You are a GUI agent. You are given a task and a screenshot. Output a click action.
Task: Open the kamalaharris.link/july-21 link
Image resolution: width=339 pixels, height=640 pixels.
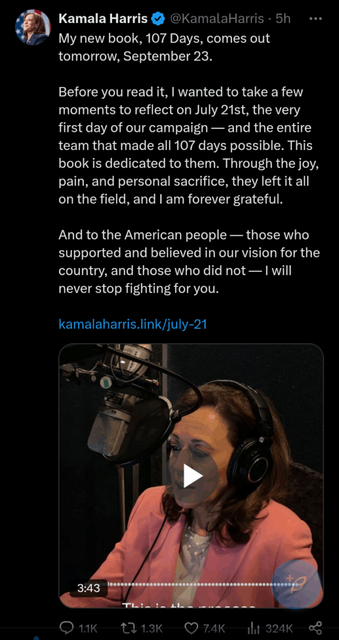click(133, 324)
